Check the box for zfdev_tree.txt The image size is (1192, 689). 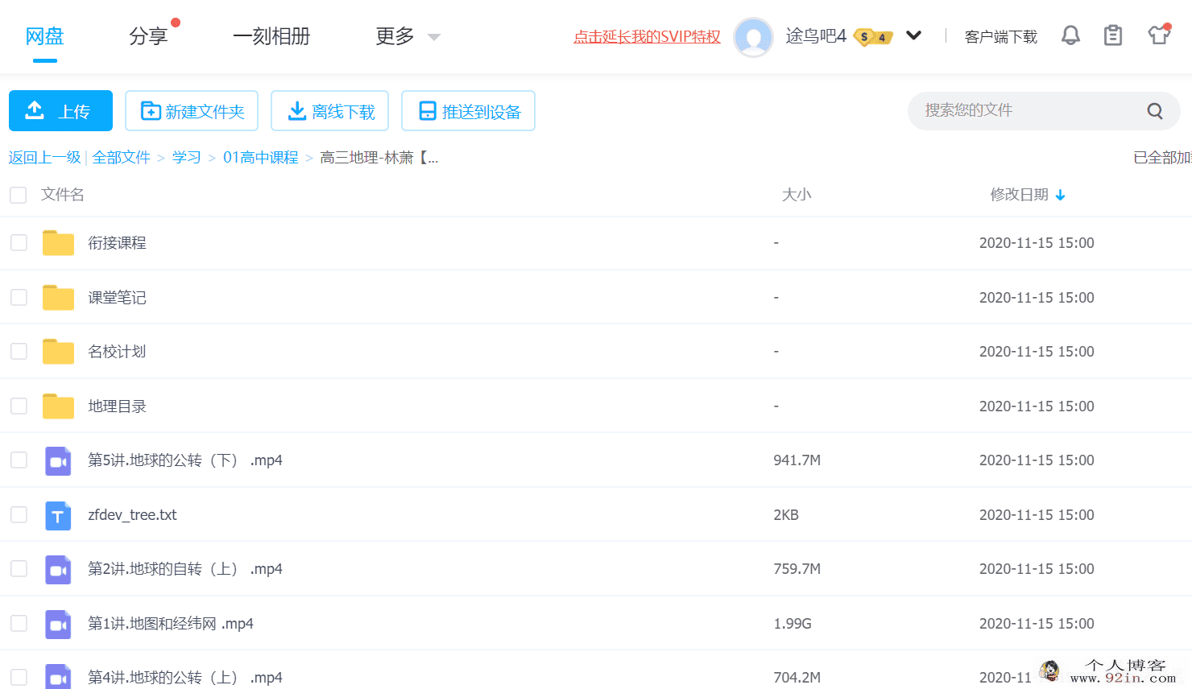[19, 515]
